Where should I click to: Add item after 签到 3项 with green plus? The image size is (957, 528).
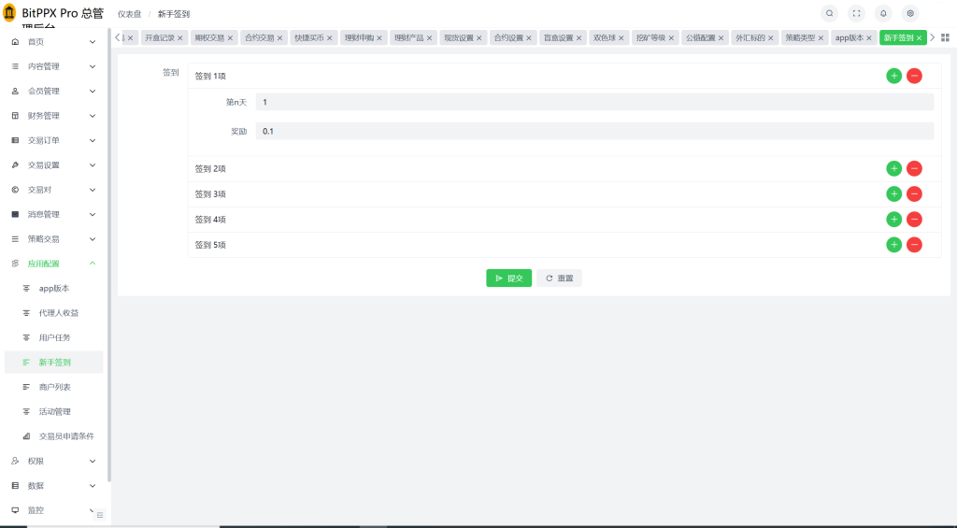(894, 194)
